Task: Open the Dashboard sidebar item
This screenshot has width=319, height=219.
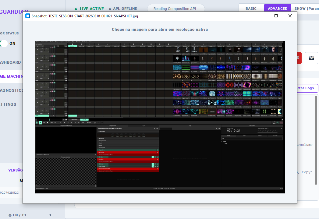Action: point(10,62)
